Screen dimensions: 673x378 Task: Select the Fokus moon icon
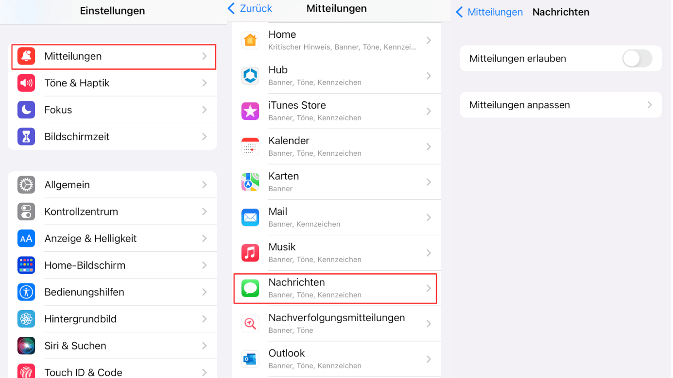[x=26, y=110]
